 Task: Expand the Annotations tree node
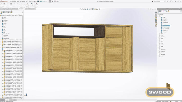[1, 20]
